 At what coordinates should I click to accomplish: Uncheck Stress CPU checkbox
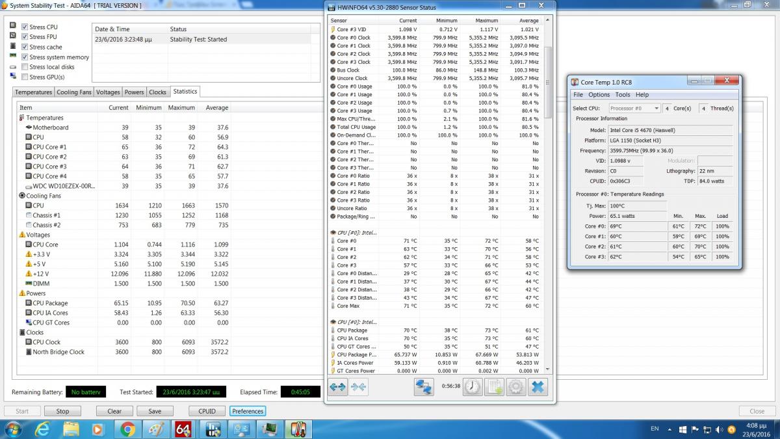[25, 27]
